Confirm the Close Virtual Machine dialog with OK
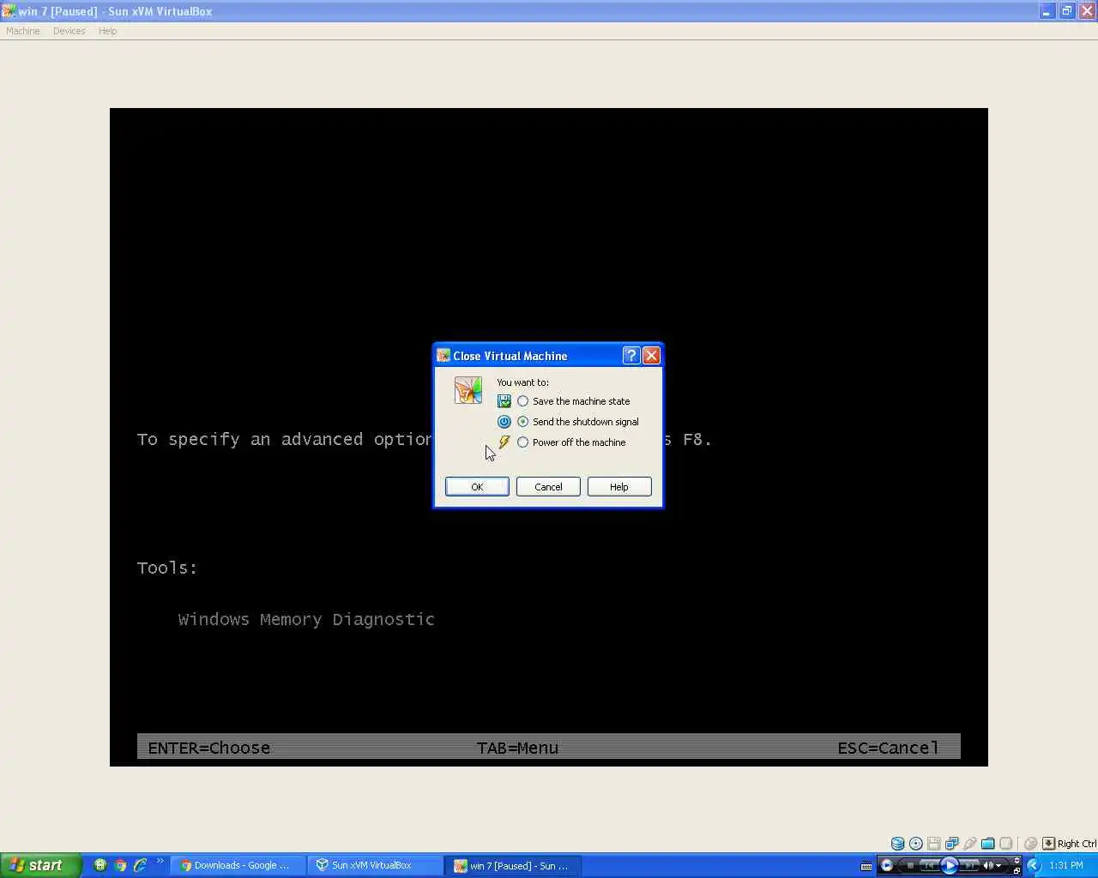This screenshot has height=878, width=1098. 477,487
